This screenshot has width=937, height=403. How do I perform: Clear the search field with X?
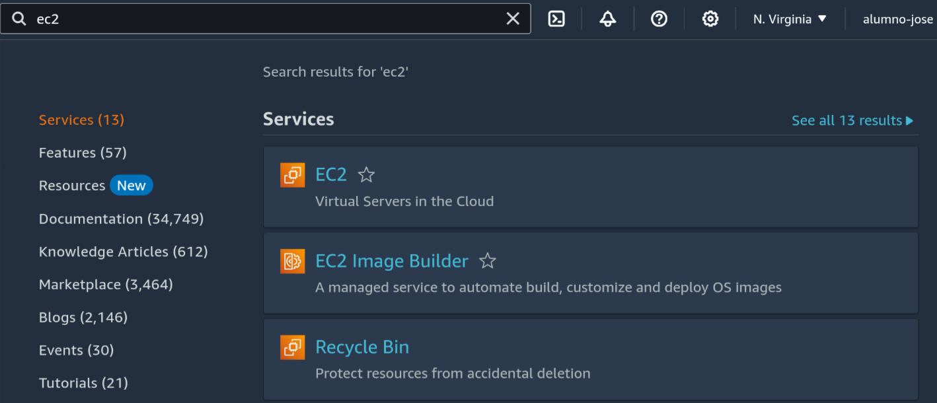(x=513, y=19)
